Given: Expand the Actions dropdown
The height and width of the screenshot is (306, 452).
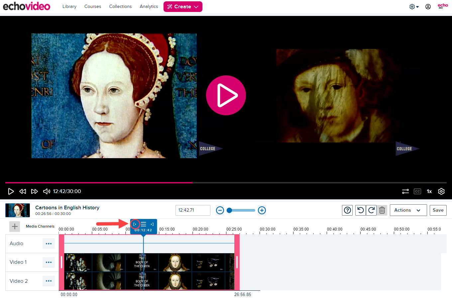Looking at the screenshot, I should click(408, 210).
